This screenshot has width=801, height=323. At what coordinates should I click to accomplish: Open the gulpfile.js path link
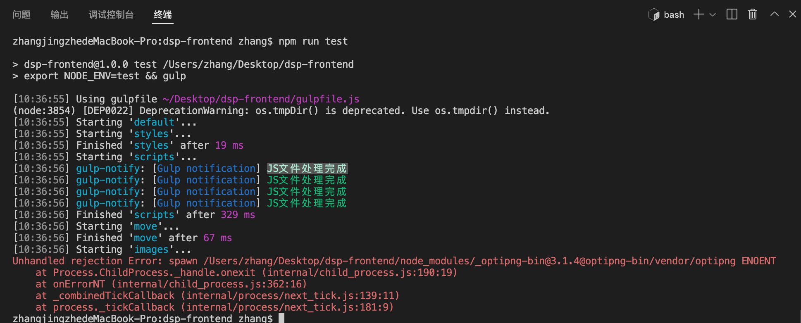tap(261, 99)
